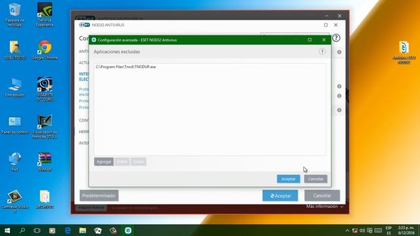Switch ESP input language indicator
Screen dimensions: 420x236
tap(388, 230)
